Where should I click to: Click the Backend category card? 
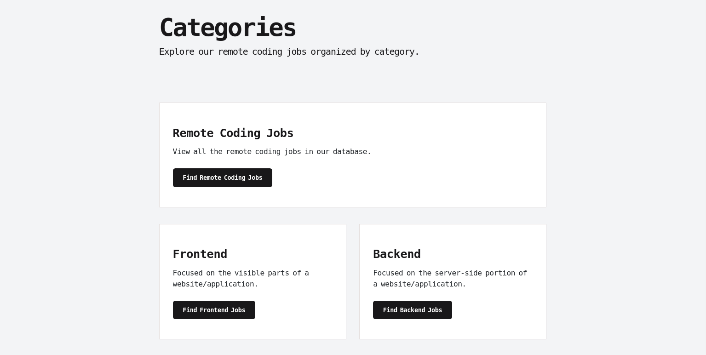coord(453,281)
